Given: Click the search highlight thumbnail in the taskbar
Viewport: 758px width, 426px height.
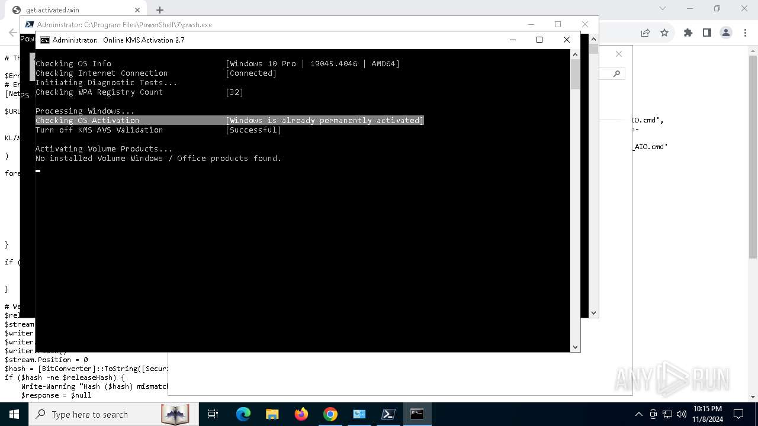Looking at the screenshot, I should (175, 414).
